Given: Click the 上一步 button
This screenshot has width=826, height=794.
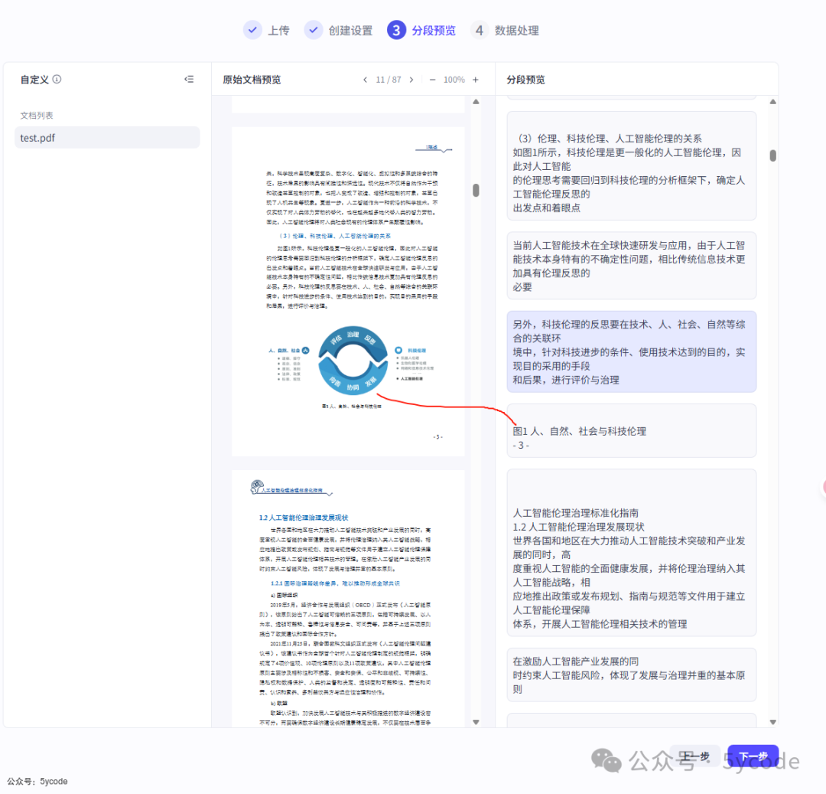Looking at the screenshot, I should (x=695, y=756).
